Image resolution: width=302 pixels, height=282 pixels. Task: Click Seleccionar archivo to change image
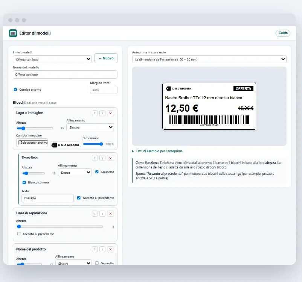click(x=33, y=143)
